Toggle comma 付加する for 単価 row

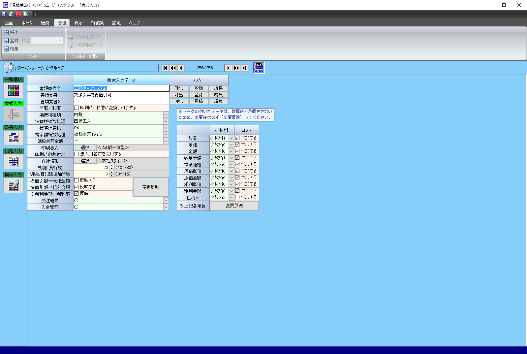[x=237, y=145]
